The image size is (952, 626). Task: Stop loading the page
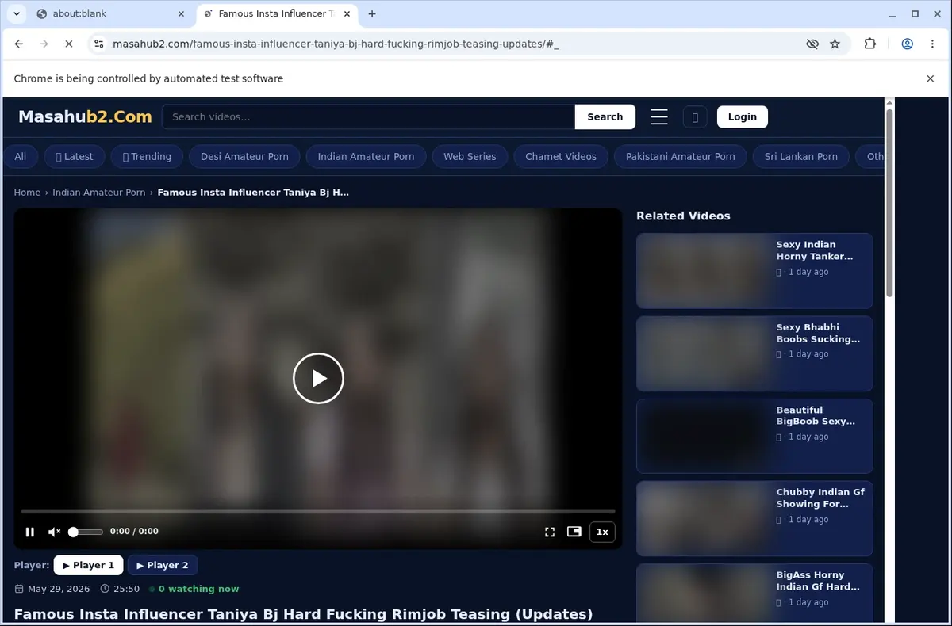(x=68, y=44)
